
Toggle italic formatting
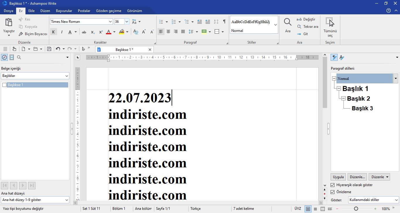(x=62, y=32)
